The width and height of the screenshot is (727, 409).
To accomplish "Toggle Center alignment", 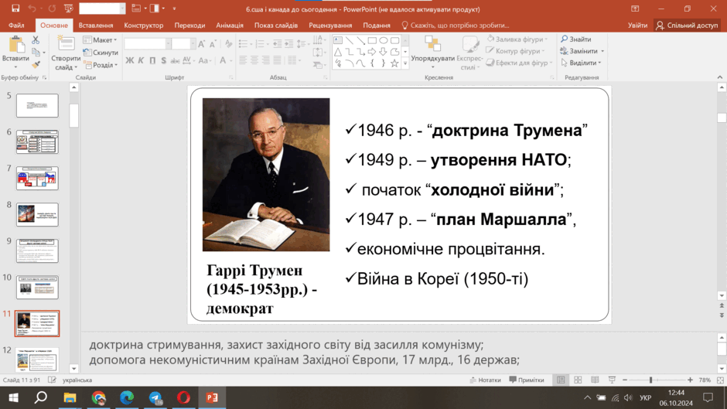I will pos(254,60).
